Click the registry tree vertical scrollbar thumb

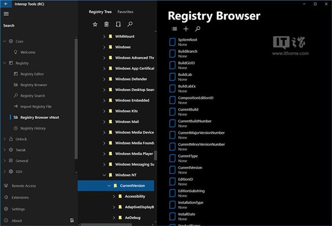coord(155,156)
